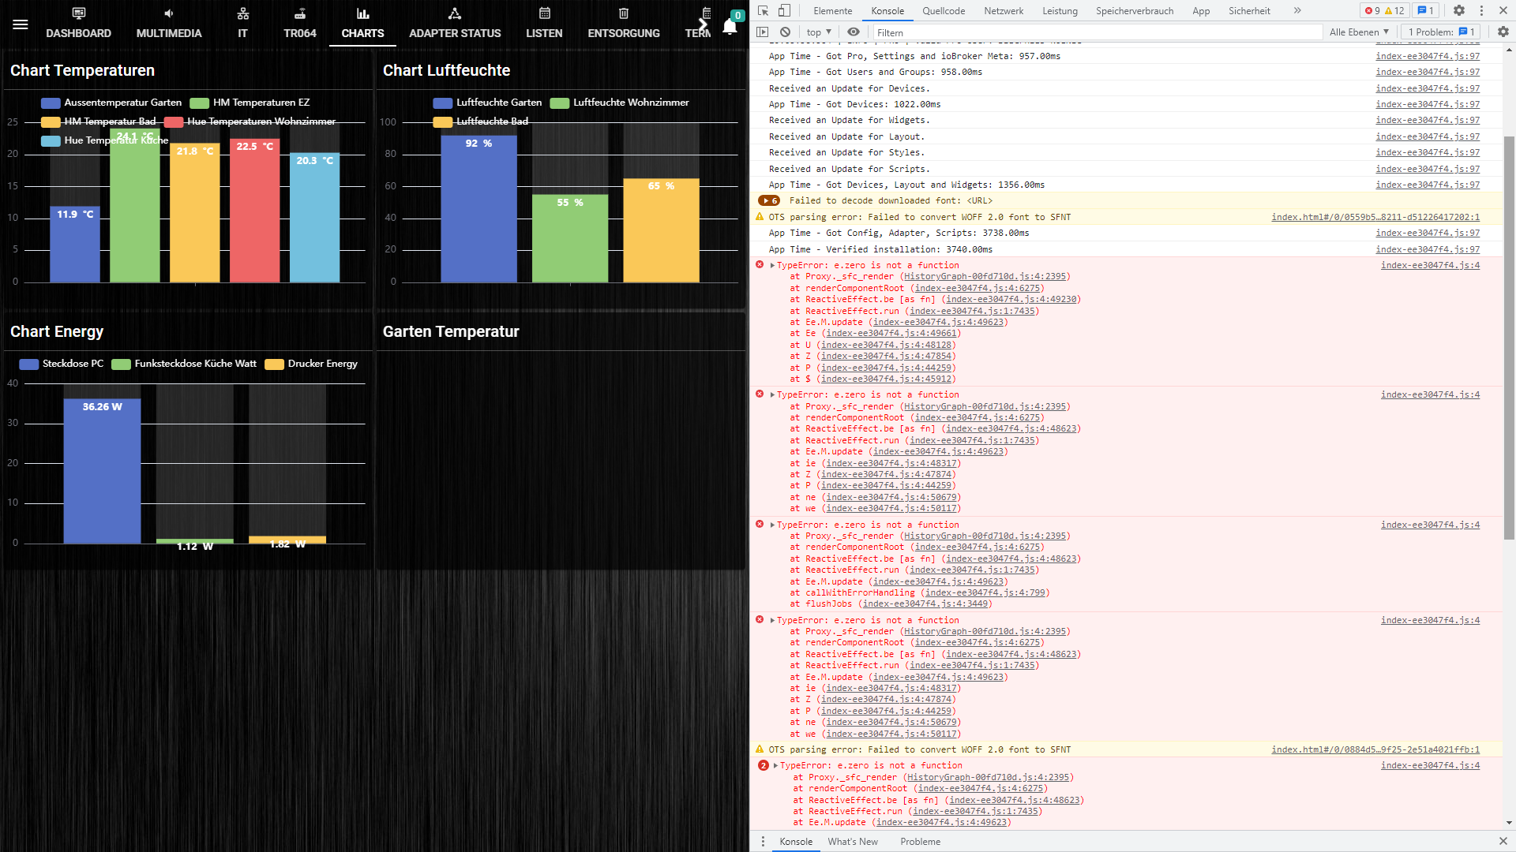The image size is (1516, 852).
Task: Toggle the Hue Temperatur Küche legend entry
Action: (x=105, y=140)
